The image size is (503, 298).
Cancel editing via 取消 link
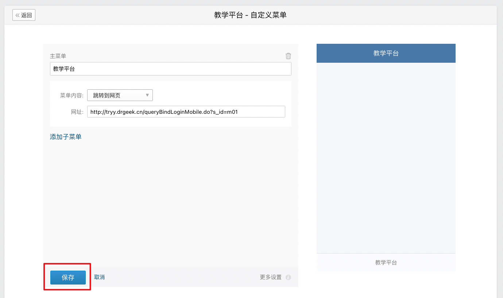point(100,277)
